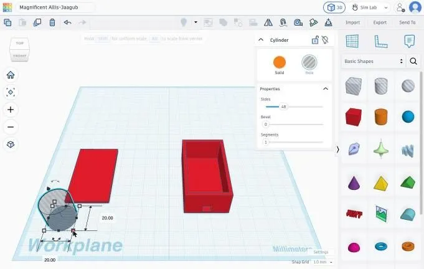Open the user profile avatar
The width and height of the screenshot is (424, 269).
(x=415, y=7)
